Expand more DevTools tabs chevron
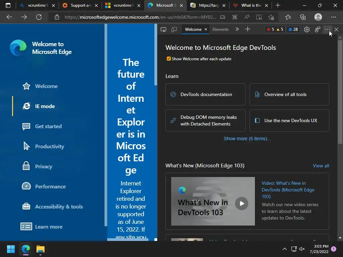343x257 pixels. pos(237,29)
